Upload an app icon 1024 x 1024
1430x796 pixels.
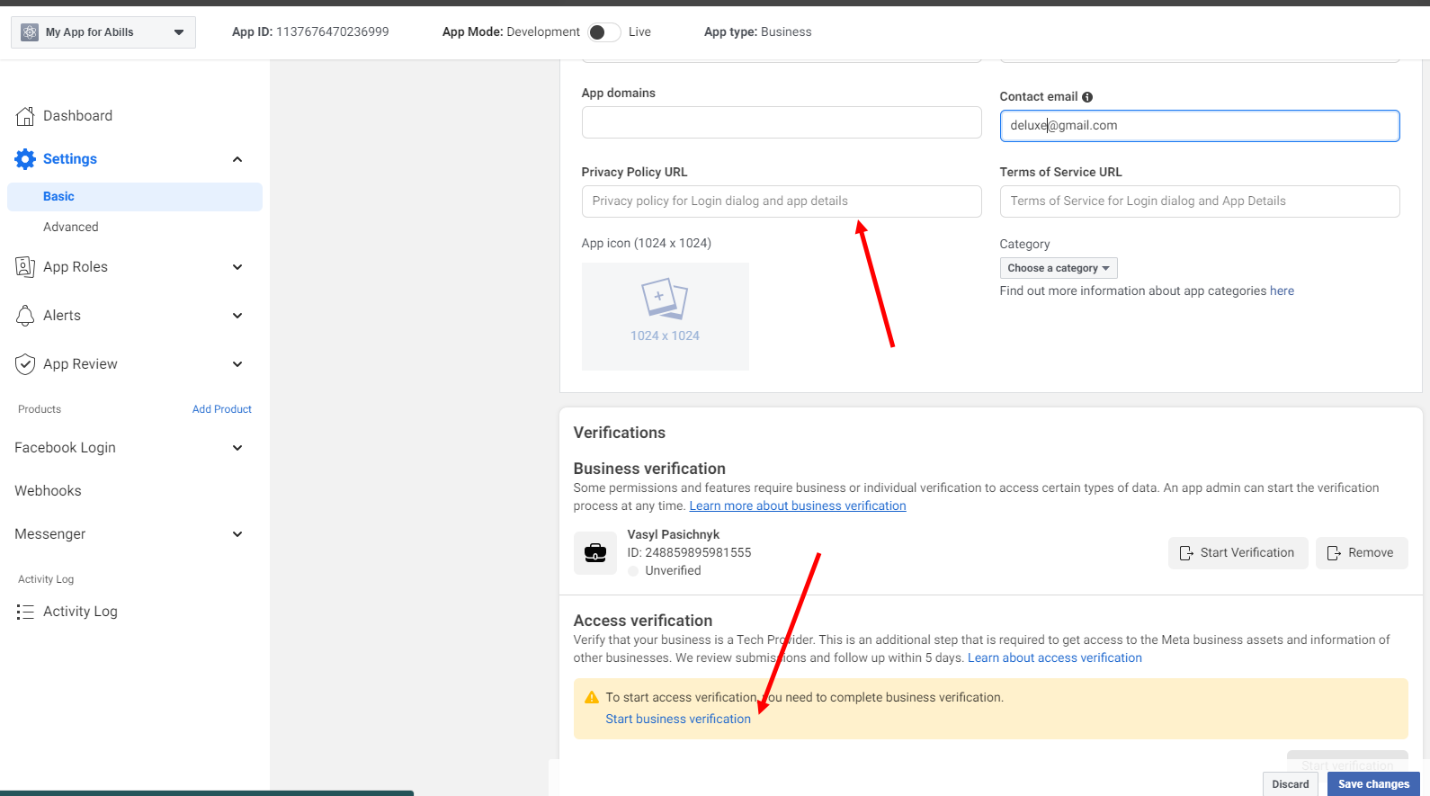click(x=665, y=316)
